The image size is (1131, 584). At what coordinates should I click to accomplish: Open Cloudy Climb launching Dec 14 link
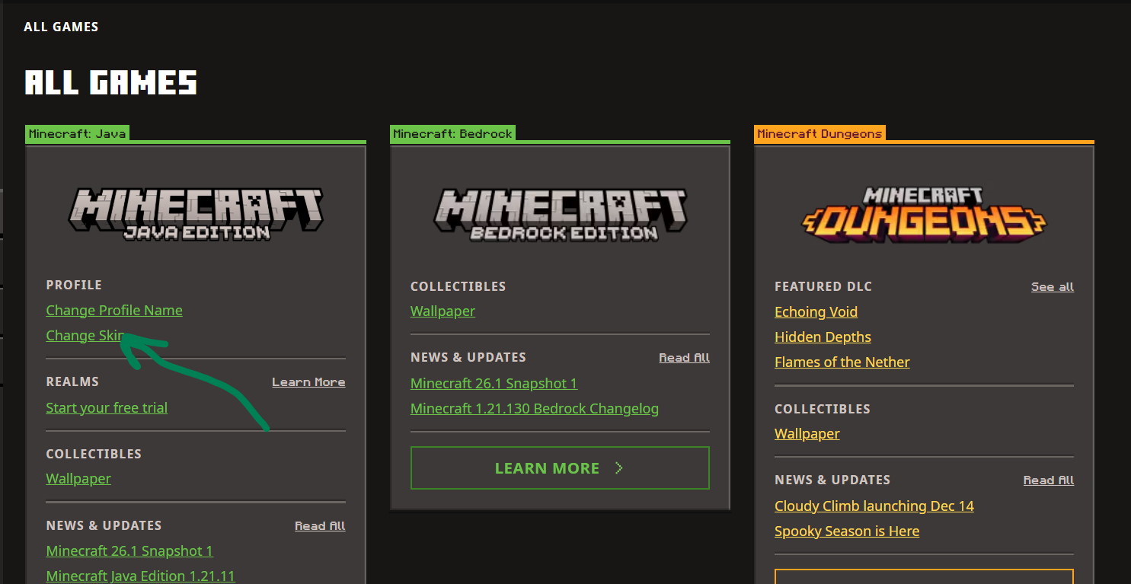(874, 506)
